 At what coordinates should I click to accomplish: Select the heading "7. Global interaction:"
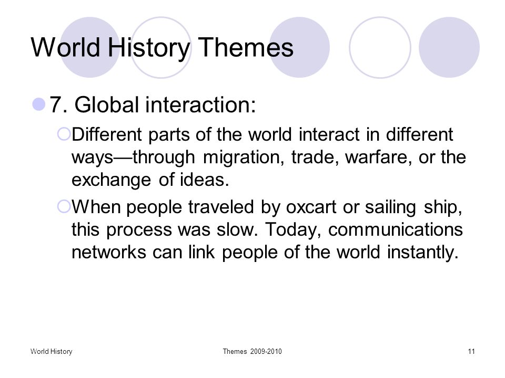pos(153,105)
